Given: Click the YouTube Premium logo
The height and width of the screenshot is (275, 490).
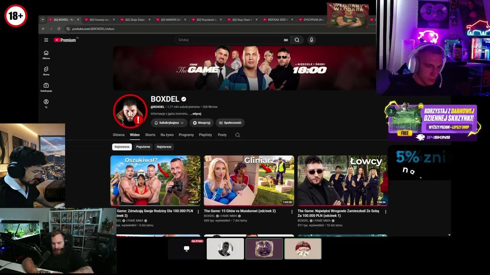Looking at the screenshot, I should tap(65, 40).
